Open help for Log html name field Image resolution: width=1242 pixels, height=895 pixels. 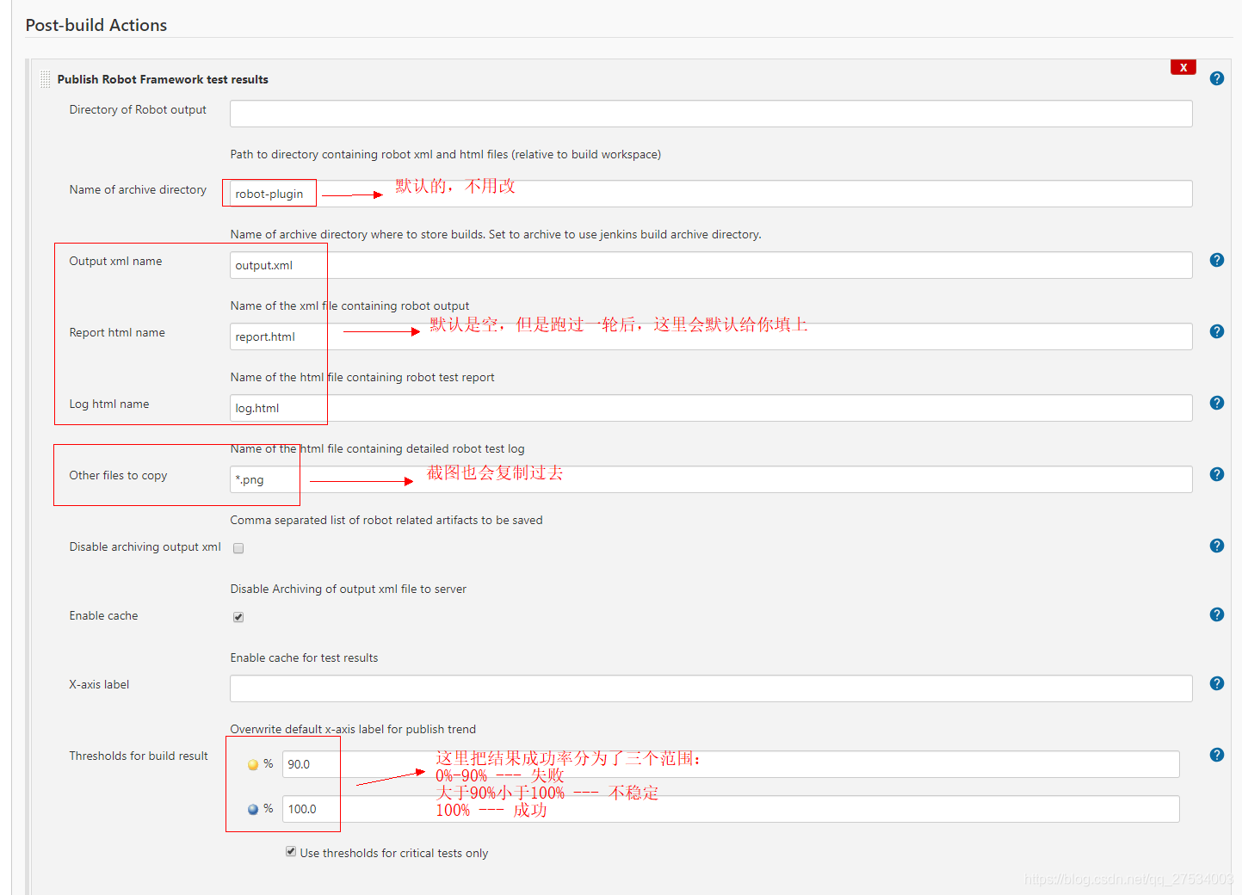coord(1216,402)
